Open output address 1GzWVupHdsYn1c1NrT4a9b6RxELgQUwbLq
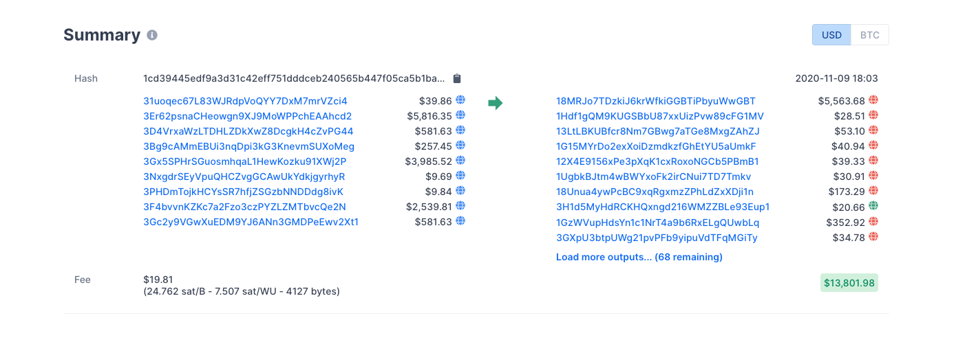Image resolution: width=967 pixels, height=340 pixels. click(x=658, y=223)
